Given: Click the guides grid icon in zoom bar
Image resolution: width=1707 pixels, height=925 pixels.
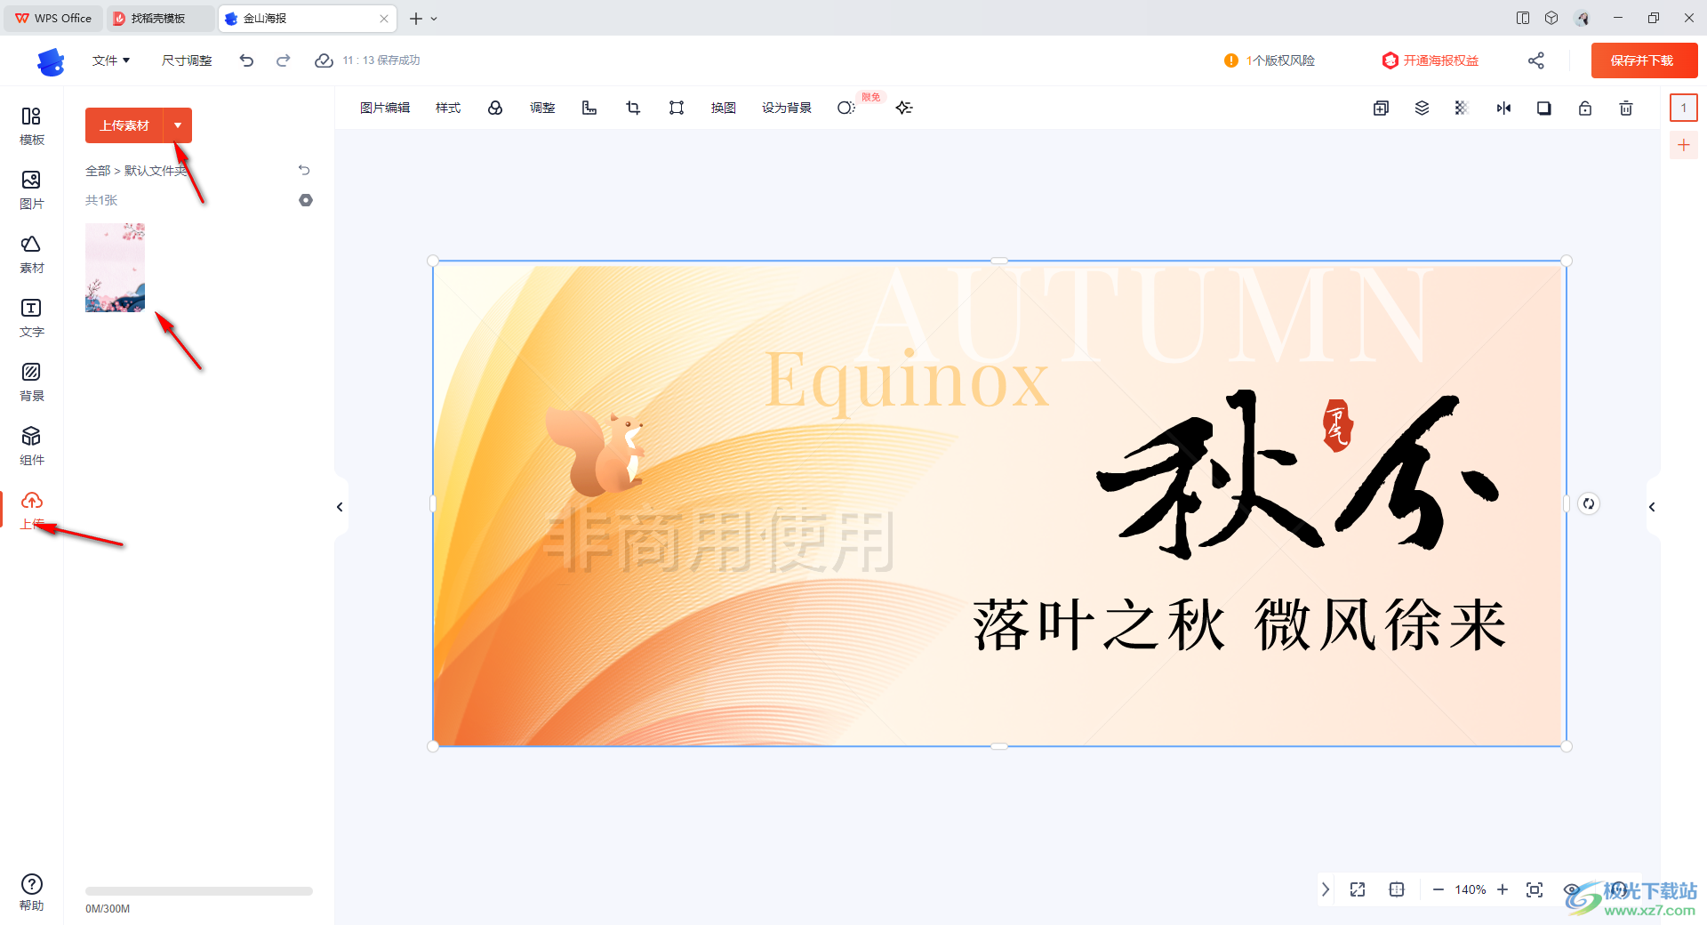Looking at the screenshot, I should tap(1397, 889).
